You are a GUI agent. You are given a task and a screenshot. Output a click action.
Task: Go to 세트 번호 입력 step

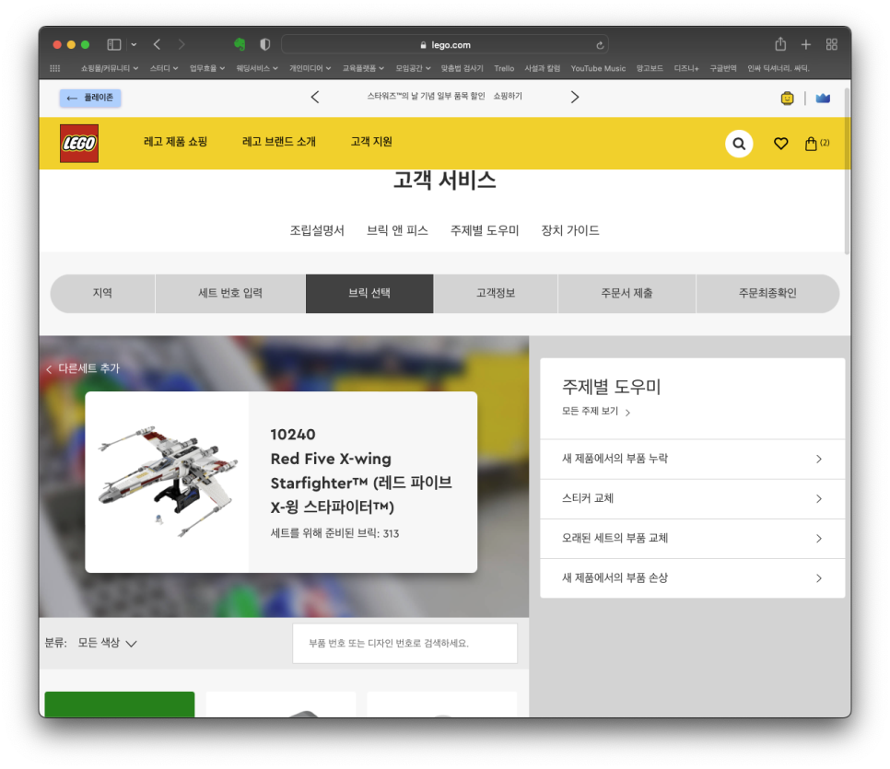[x=230, y=294]
